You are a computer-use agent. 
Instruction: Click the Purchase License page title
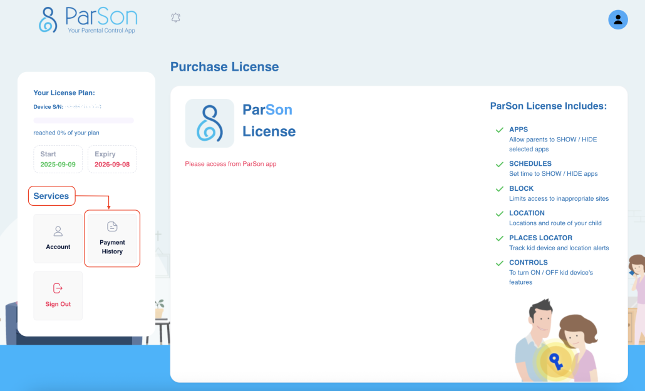224,67
